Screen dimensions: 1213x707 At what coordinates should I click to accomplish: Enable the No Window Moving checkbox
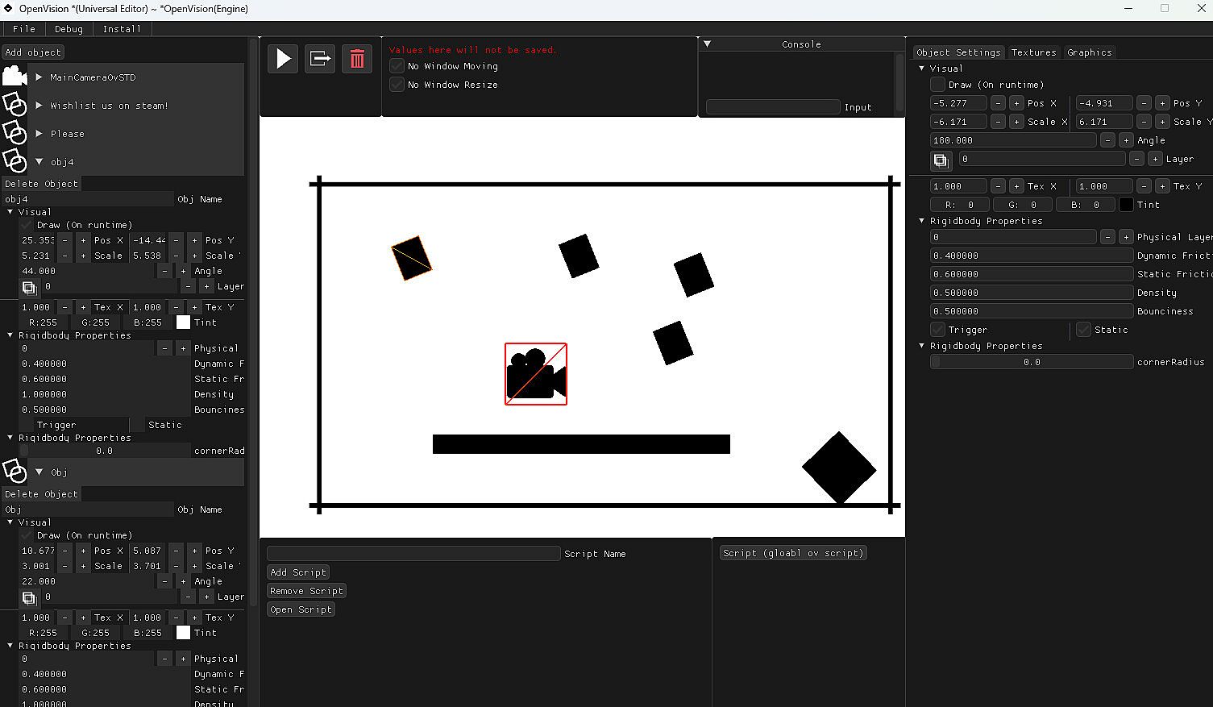[x=397, y=66]
